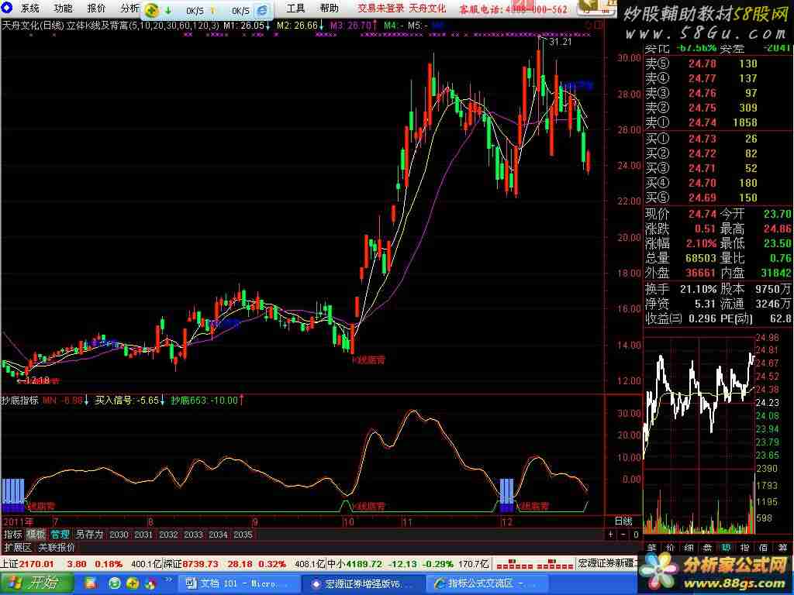Open the 系统 menu
This screenshot has height=595, width=794.
pos(29,8)
